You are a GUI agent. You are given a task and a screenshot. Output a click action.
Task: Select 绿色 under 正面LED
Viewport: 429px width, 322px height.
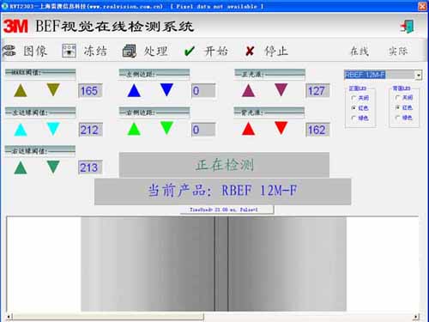(360, 118)
